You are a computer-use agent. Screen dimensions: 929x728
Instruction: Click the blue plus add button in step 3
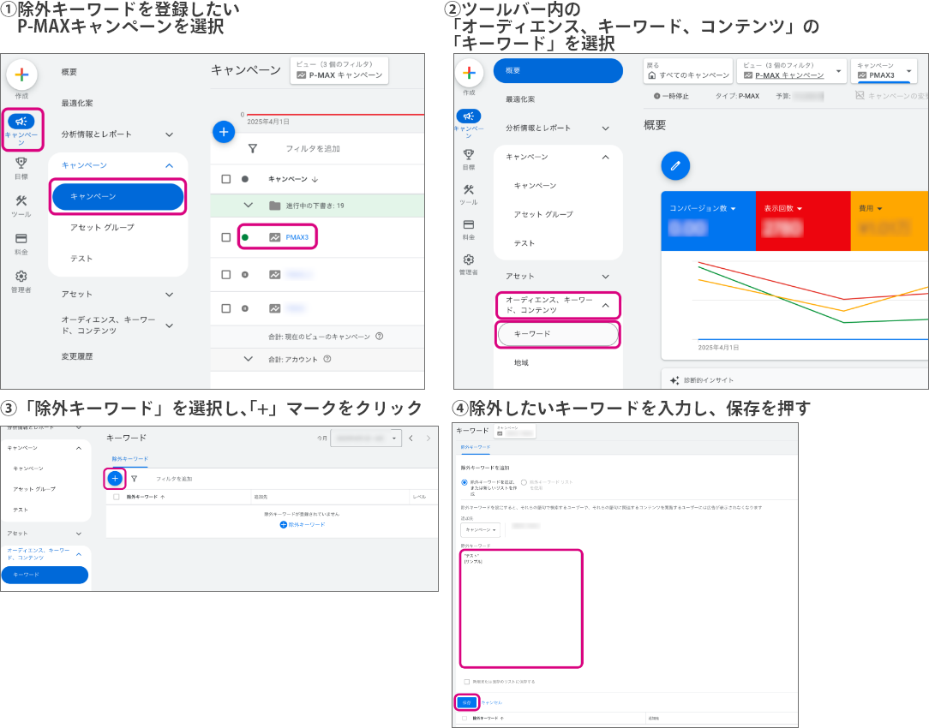point(115,478)
